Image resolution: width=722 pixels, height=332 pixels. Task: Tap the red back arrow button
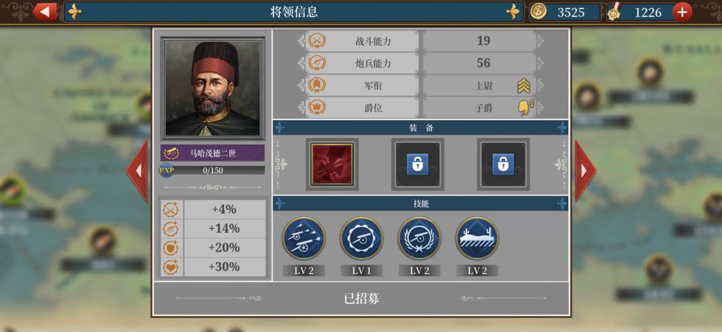coord(45,12)
